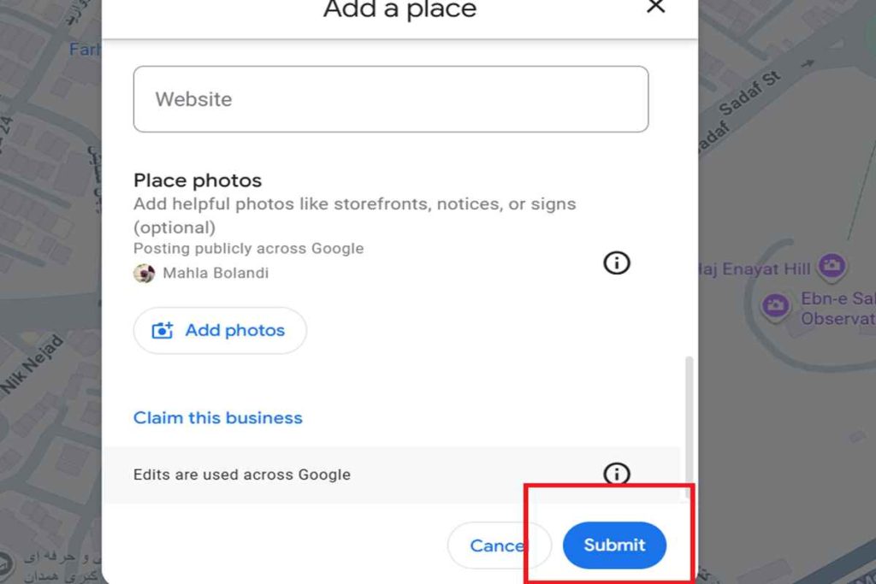
Task: Click the camera icon in Add photos
Action: click(x=162, y=331)
